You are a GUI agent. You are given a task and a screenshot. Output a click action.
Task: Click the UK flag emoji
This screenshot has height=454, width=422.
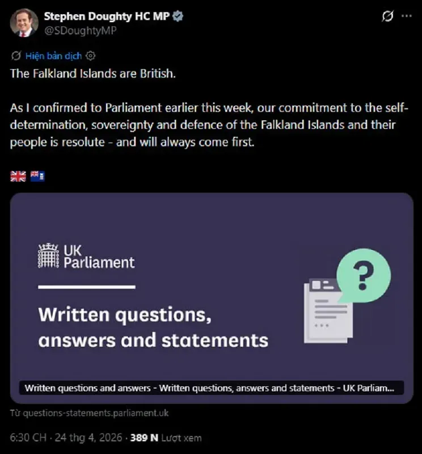pos(18,176)
